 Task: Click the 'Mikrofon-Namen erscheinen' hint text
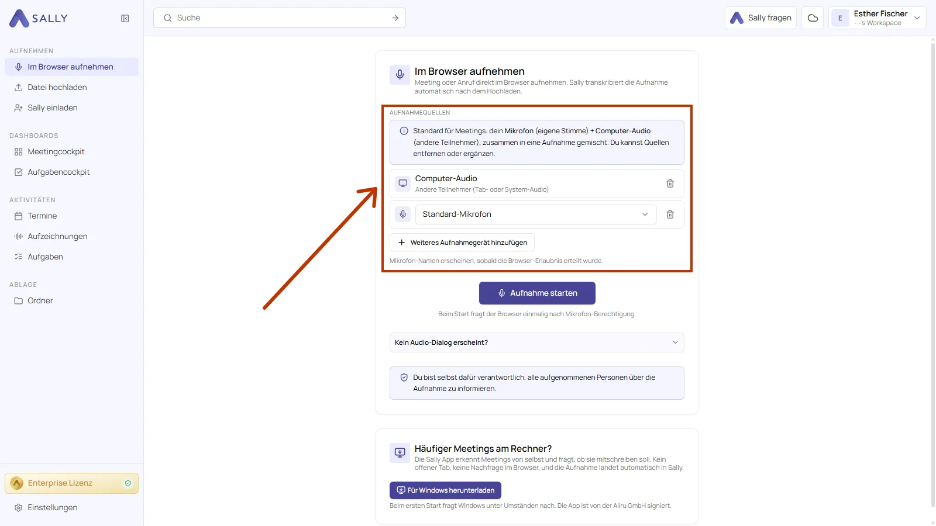(496, 261)
